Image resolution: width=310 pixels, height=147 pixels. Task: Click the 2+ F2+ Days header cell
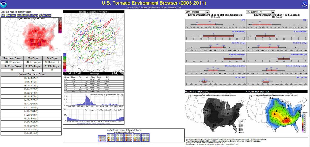pyautogui.click(x=33, y=66)
